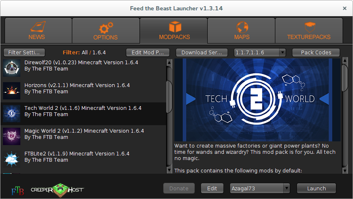The height and width of the screenshot is (199, 353).
Task: Select the Modpacks tab
Action: 174,31
